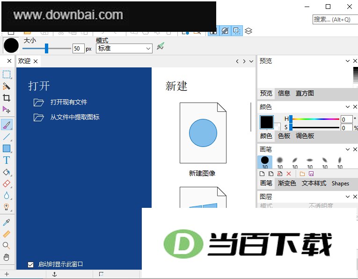Expand the 画笔 panel options chevron
358x279 pixels.
coord(348,149)
